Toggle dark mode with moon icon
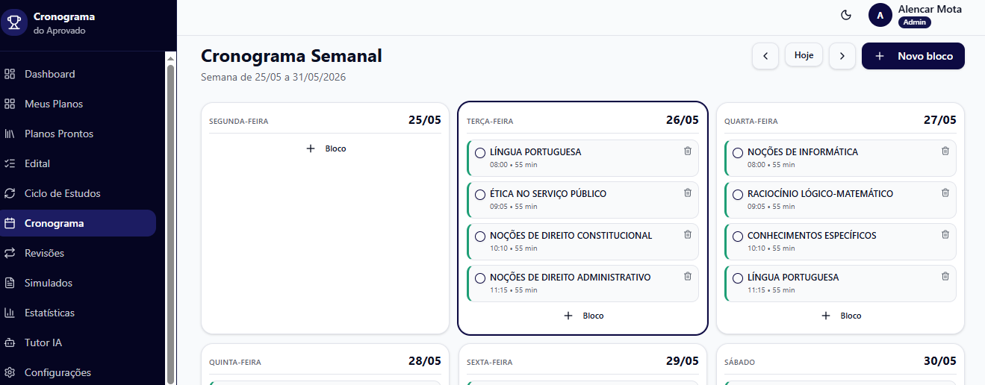This screenshot has width=985, height=385. 846,15
